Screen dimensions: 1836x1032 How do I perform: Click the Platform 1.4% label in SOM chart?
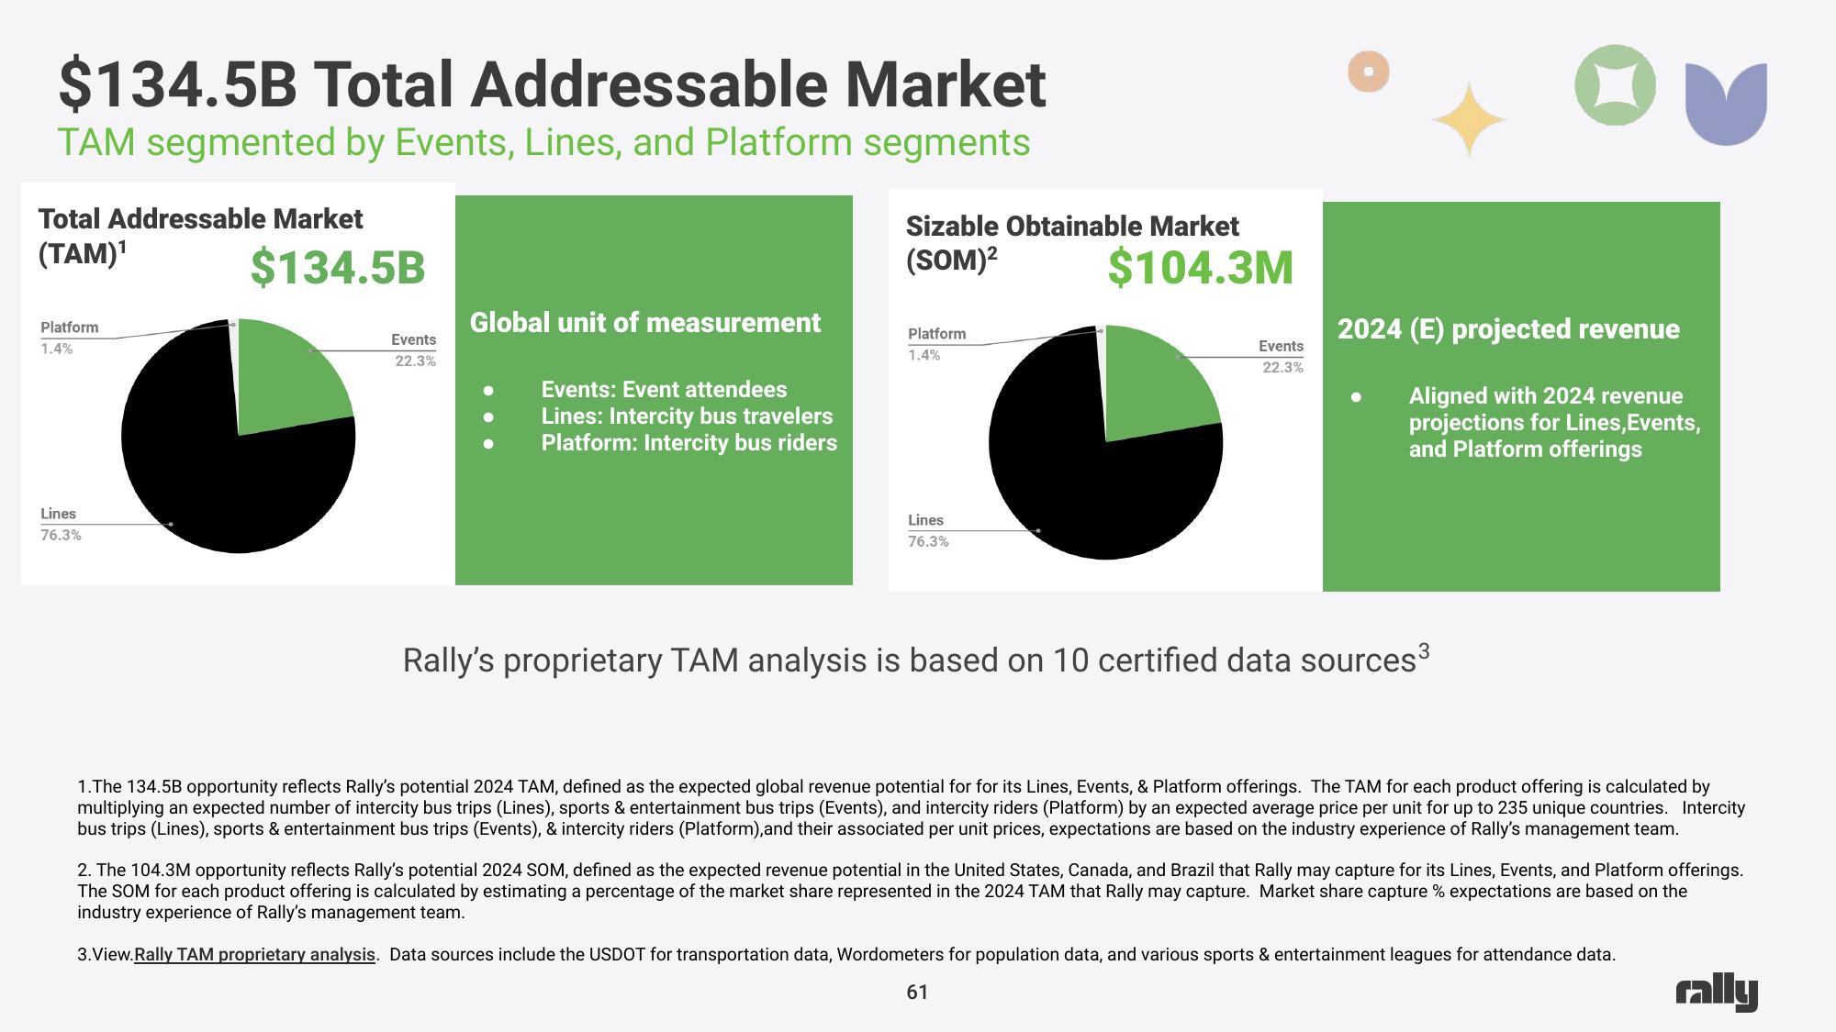pyautogui.click(x=936, y=344)
